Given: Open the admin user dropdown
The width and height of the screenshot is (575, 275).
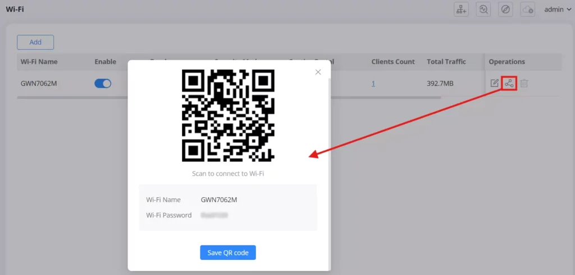Looking at the screenshot, I should pos(558,10).
